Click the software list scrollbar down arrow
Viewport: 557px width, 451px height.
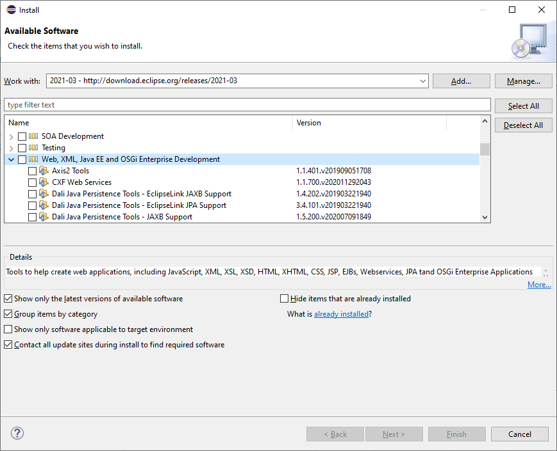[485, 218]
